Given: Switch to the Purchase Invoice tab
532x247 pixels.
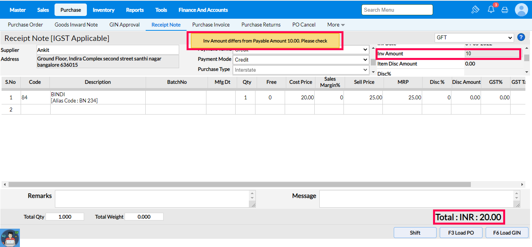Looking at the screenshot, I should coord(211,25).
